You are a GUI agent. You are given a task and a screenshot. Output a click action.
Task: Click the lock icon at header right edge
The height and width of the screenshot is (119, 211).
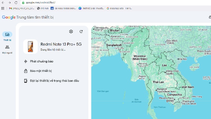click(210, 17)
